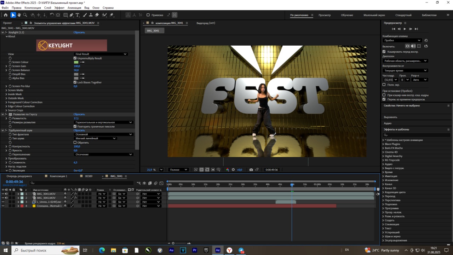The height and width of the screenshot is (255, 453).
Task: Enable the Полн. экр. checkbox
Action: tap(384, 85)
